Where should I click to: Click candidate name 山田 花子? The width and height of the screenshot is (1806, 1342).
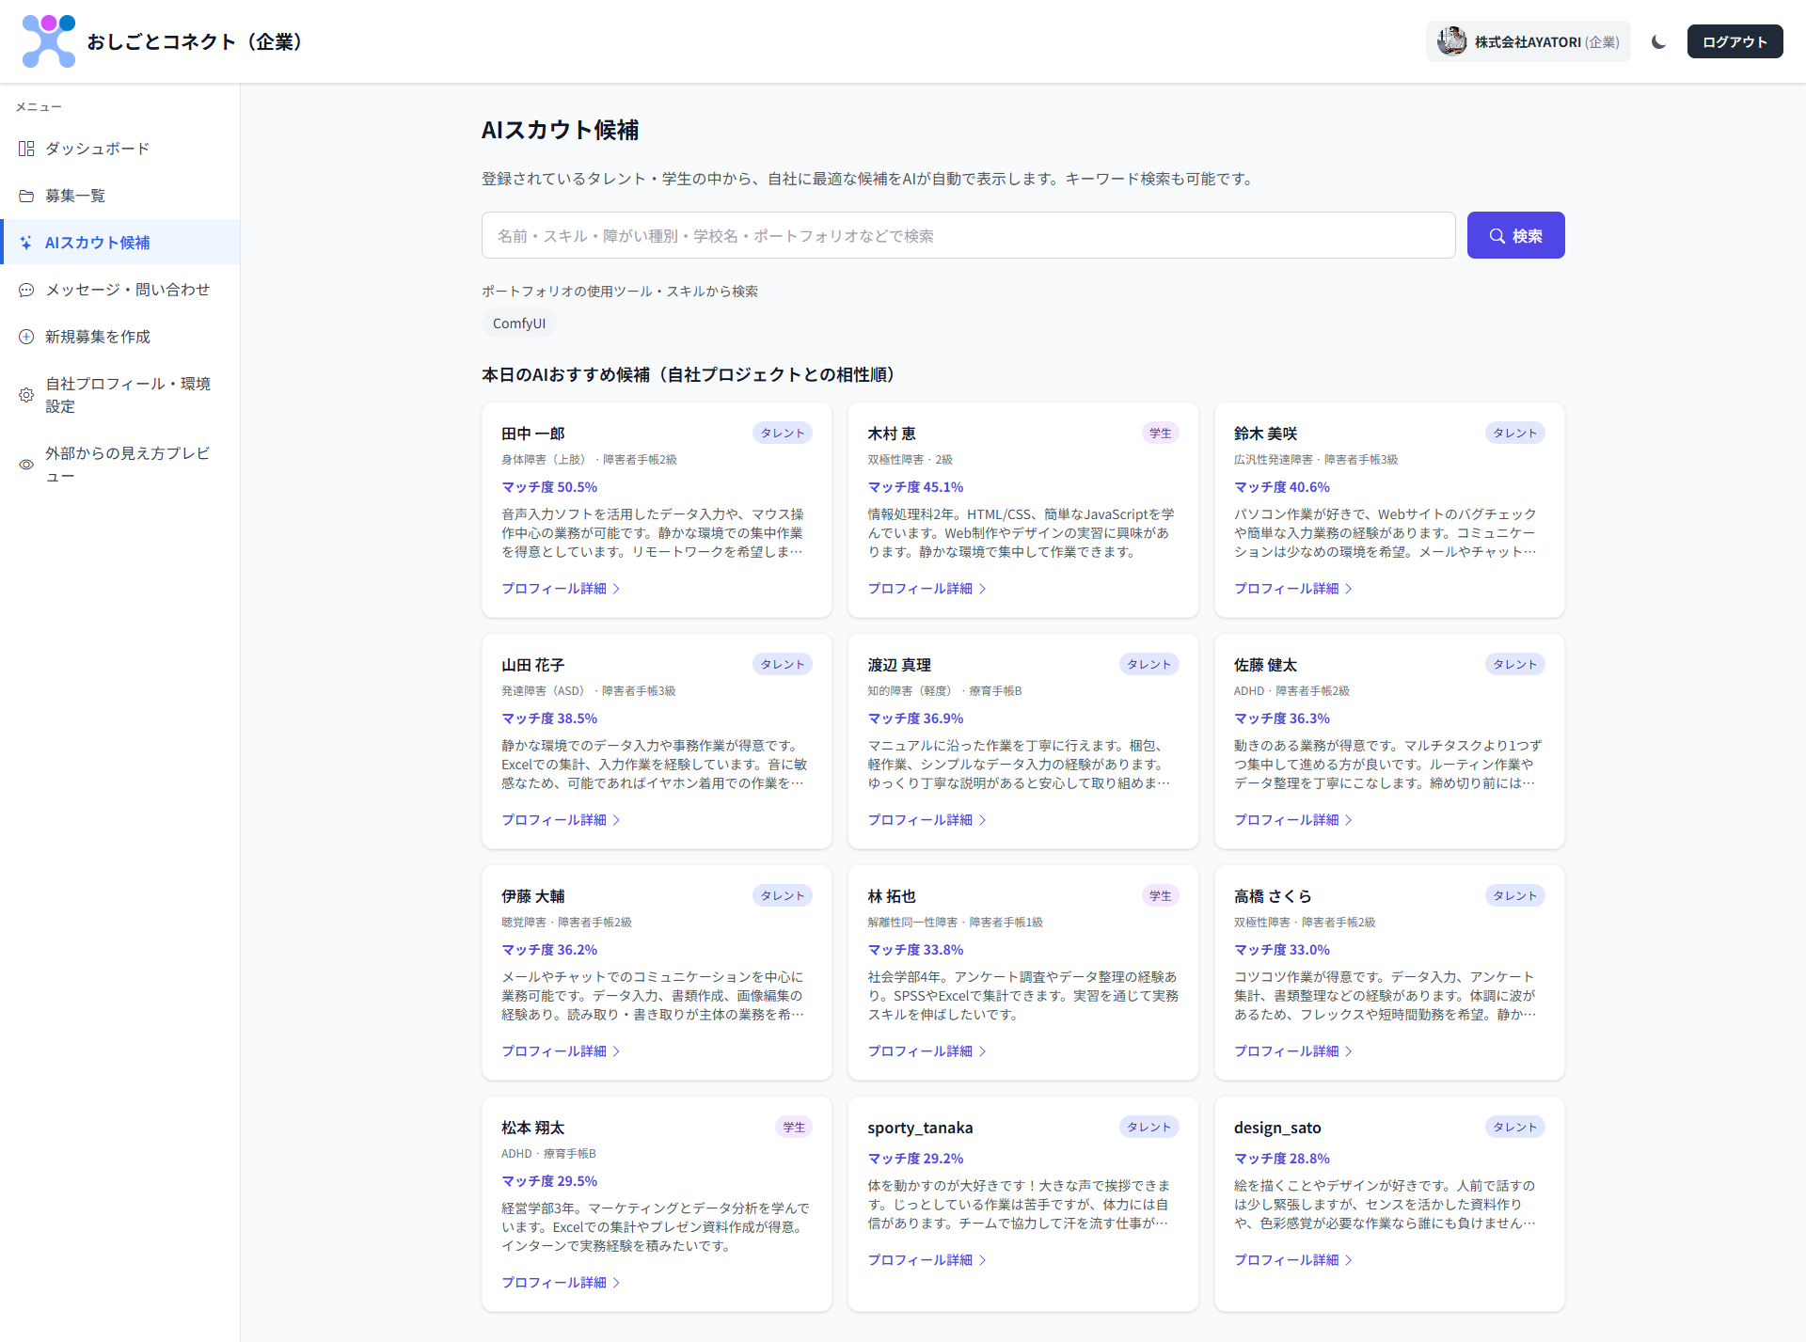point(532,665)
